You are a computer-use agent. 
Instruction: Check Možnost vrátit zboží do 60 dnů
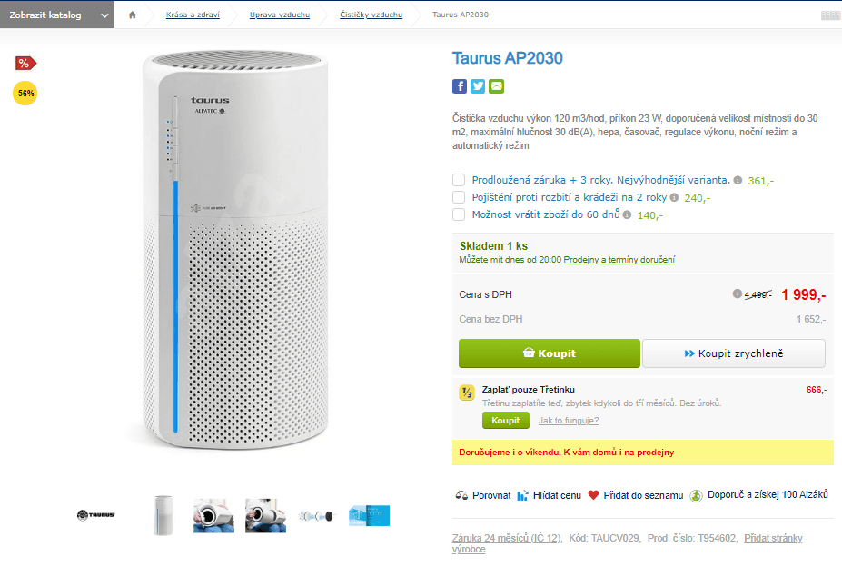459,214
